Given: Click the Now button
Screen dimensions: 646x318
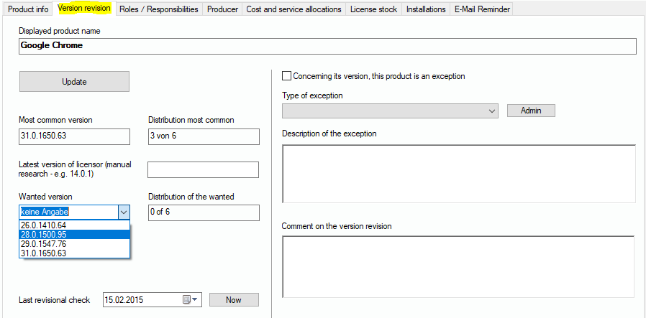Looking at the screenshot, I should tap(234, 300).
